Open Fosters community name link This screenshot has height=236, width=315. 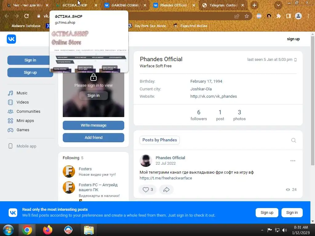(x=85, y=169)
